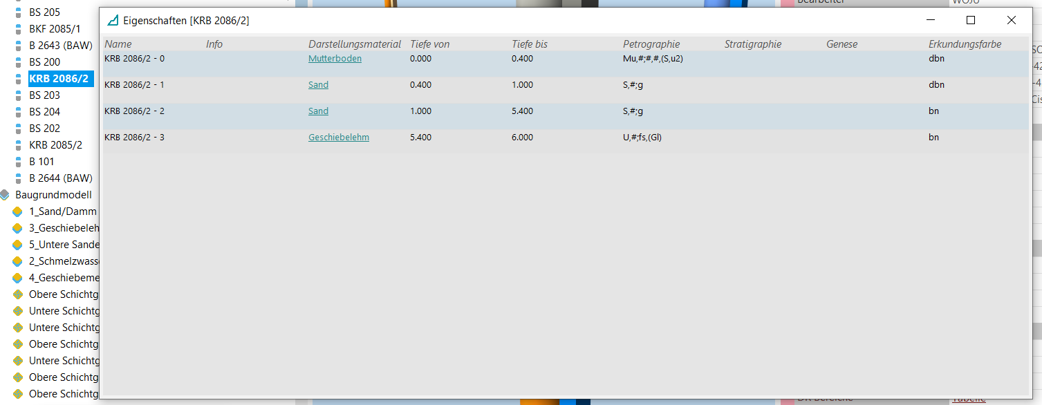Select borehole B 2643 (BAW) in tree
This screenshot has height=405, width=1042.
pyautogui.click(x=61, y=46)
